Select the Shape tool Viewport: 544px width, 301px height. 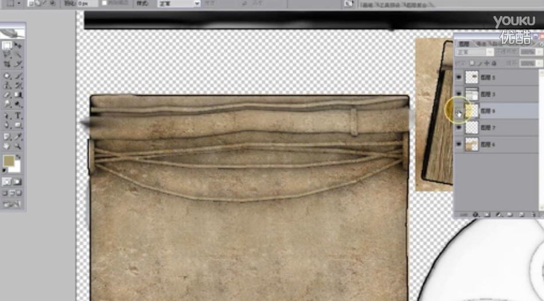(18, 125)
